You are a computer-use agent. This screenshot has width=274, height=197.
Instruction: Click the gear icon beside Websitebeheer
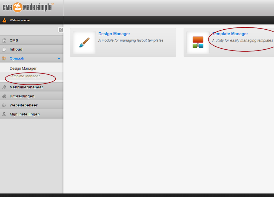pos(4,105)
